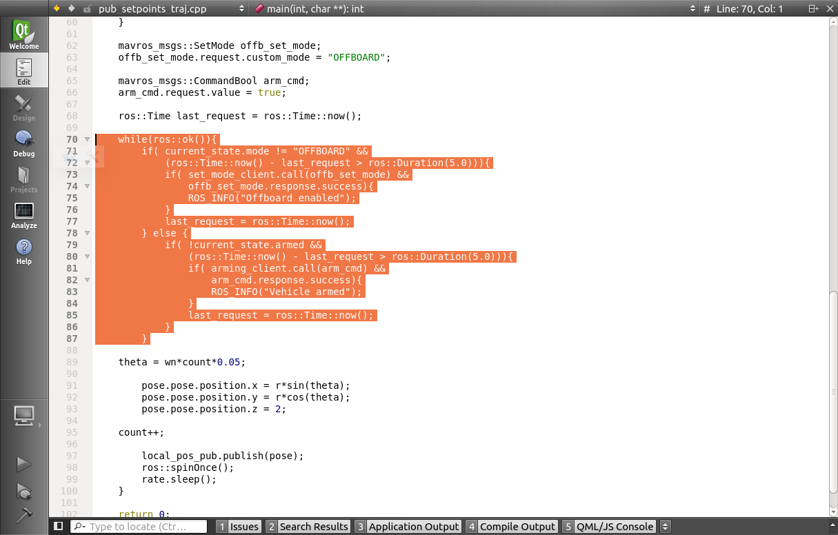Viewport: 838px width, 535px height.
Task: Open the Help mode
Action: point(24,252)
